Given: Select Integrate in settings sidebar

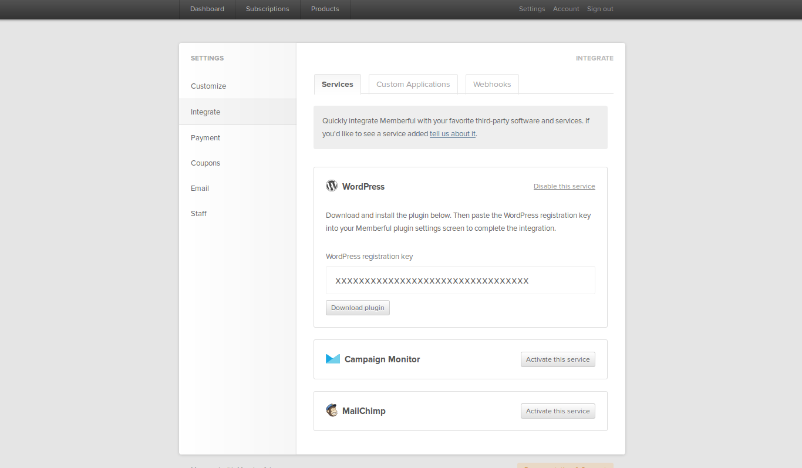Looking at the screenshot, I should (x=238, y=112).
